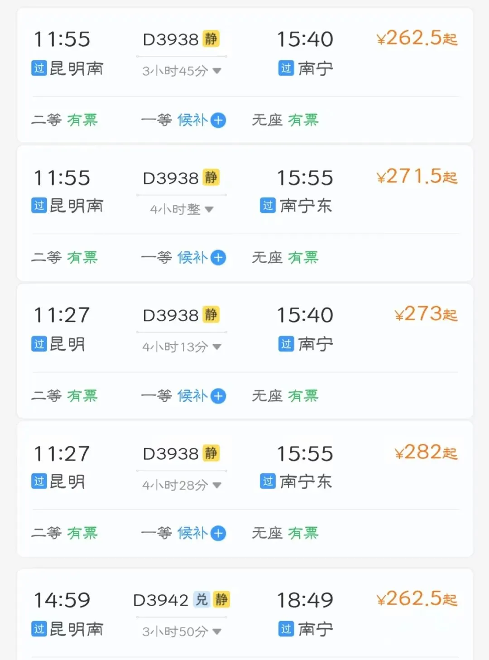
Task: Select 二等 有票 on the ¥262.5 D3938 train
Action: (64, 120)
